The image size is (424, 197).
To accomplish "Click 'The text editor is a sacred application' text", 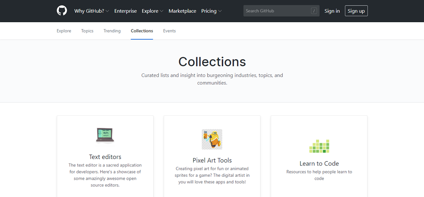I will click(x=105, y=175).
